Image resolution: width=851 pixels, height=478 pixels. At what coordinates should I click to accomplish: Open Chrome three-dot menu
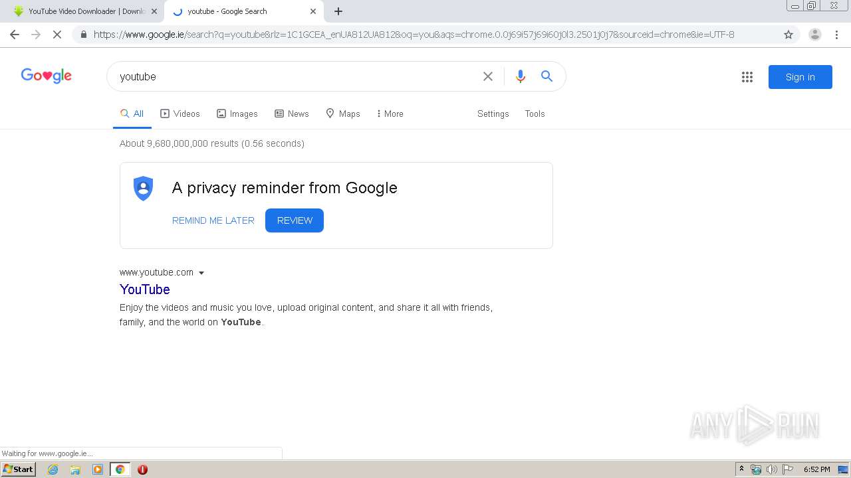click(x=836, y=35)
